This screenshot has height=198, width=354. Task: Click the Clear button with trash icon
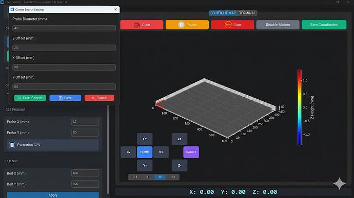pyautogui.click(x=142, y=25)
